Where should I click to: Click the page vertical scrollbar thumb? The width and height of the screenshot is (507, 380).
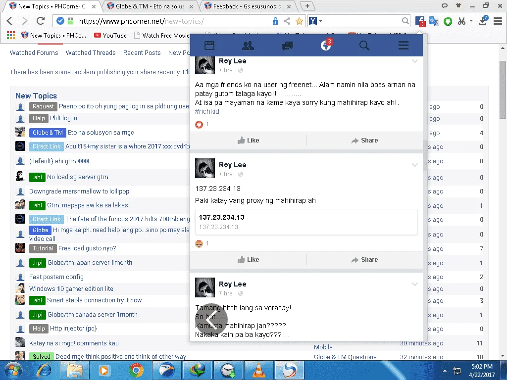click(503, 90)
